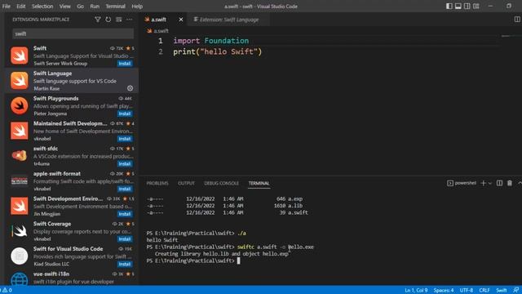
Task: Change encoding via UTF-8 status item
Action: tap(466, 290)
